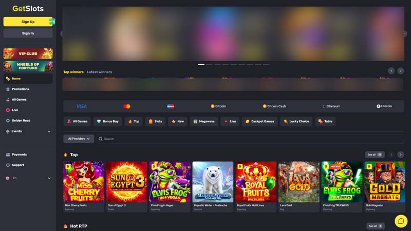
Task: Select the Slots category chip
Action: click(x=155, y=122)
